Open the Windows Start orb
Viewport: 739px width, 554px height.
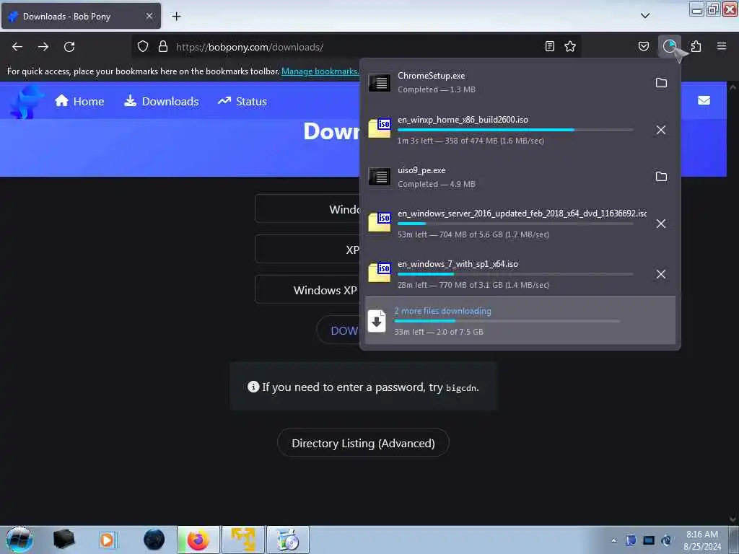pyautogui.click(x=19, y=540)
